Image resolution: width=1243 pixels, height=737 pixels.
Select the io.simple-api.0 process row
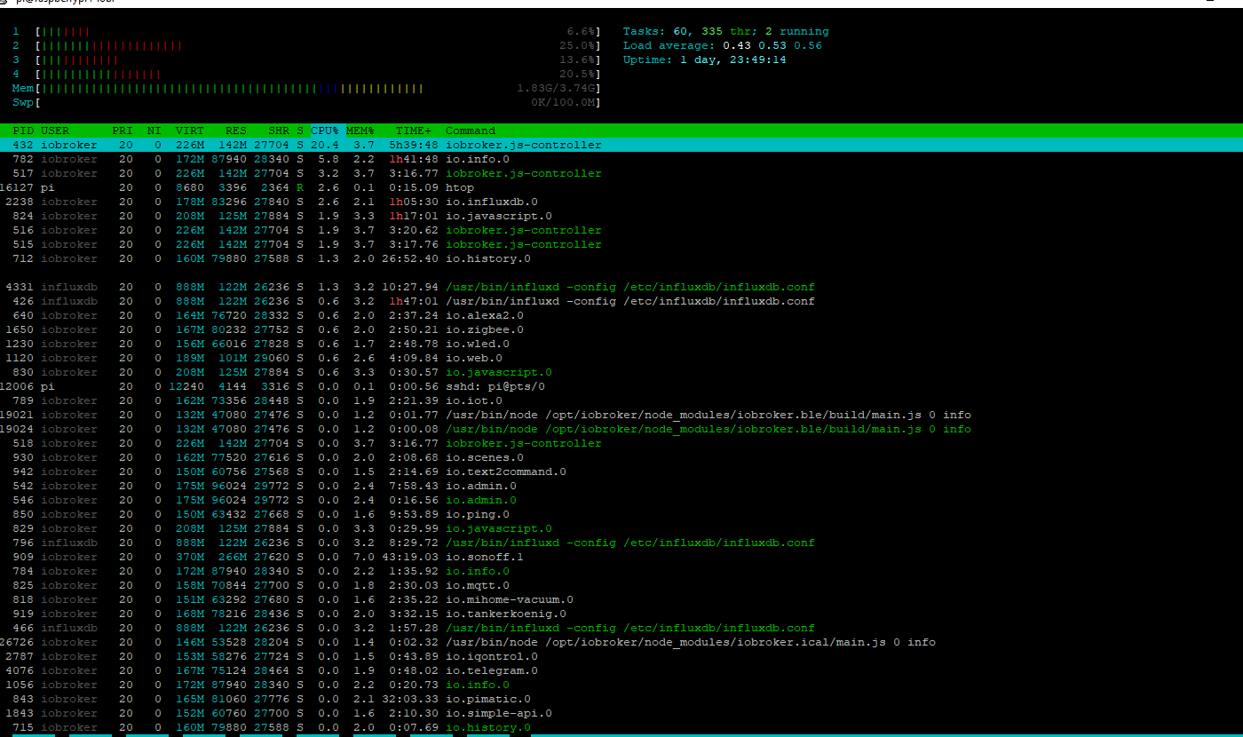click(x=621, y=713)
